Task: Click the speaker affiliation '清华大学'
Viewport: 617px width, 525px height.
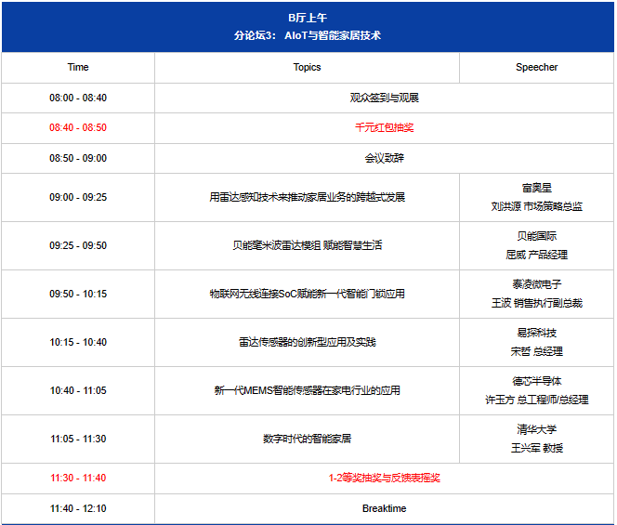Action: point(537,430)
